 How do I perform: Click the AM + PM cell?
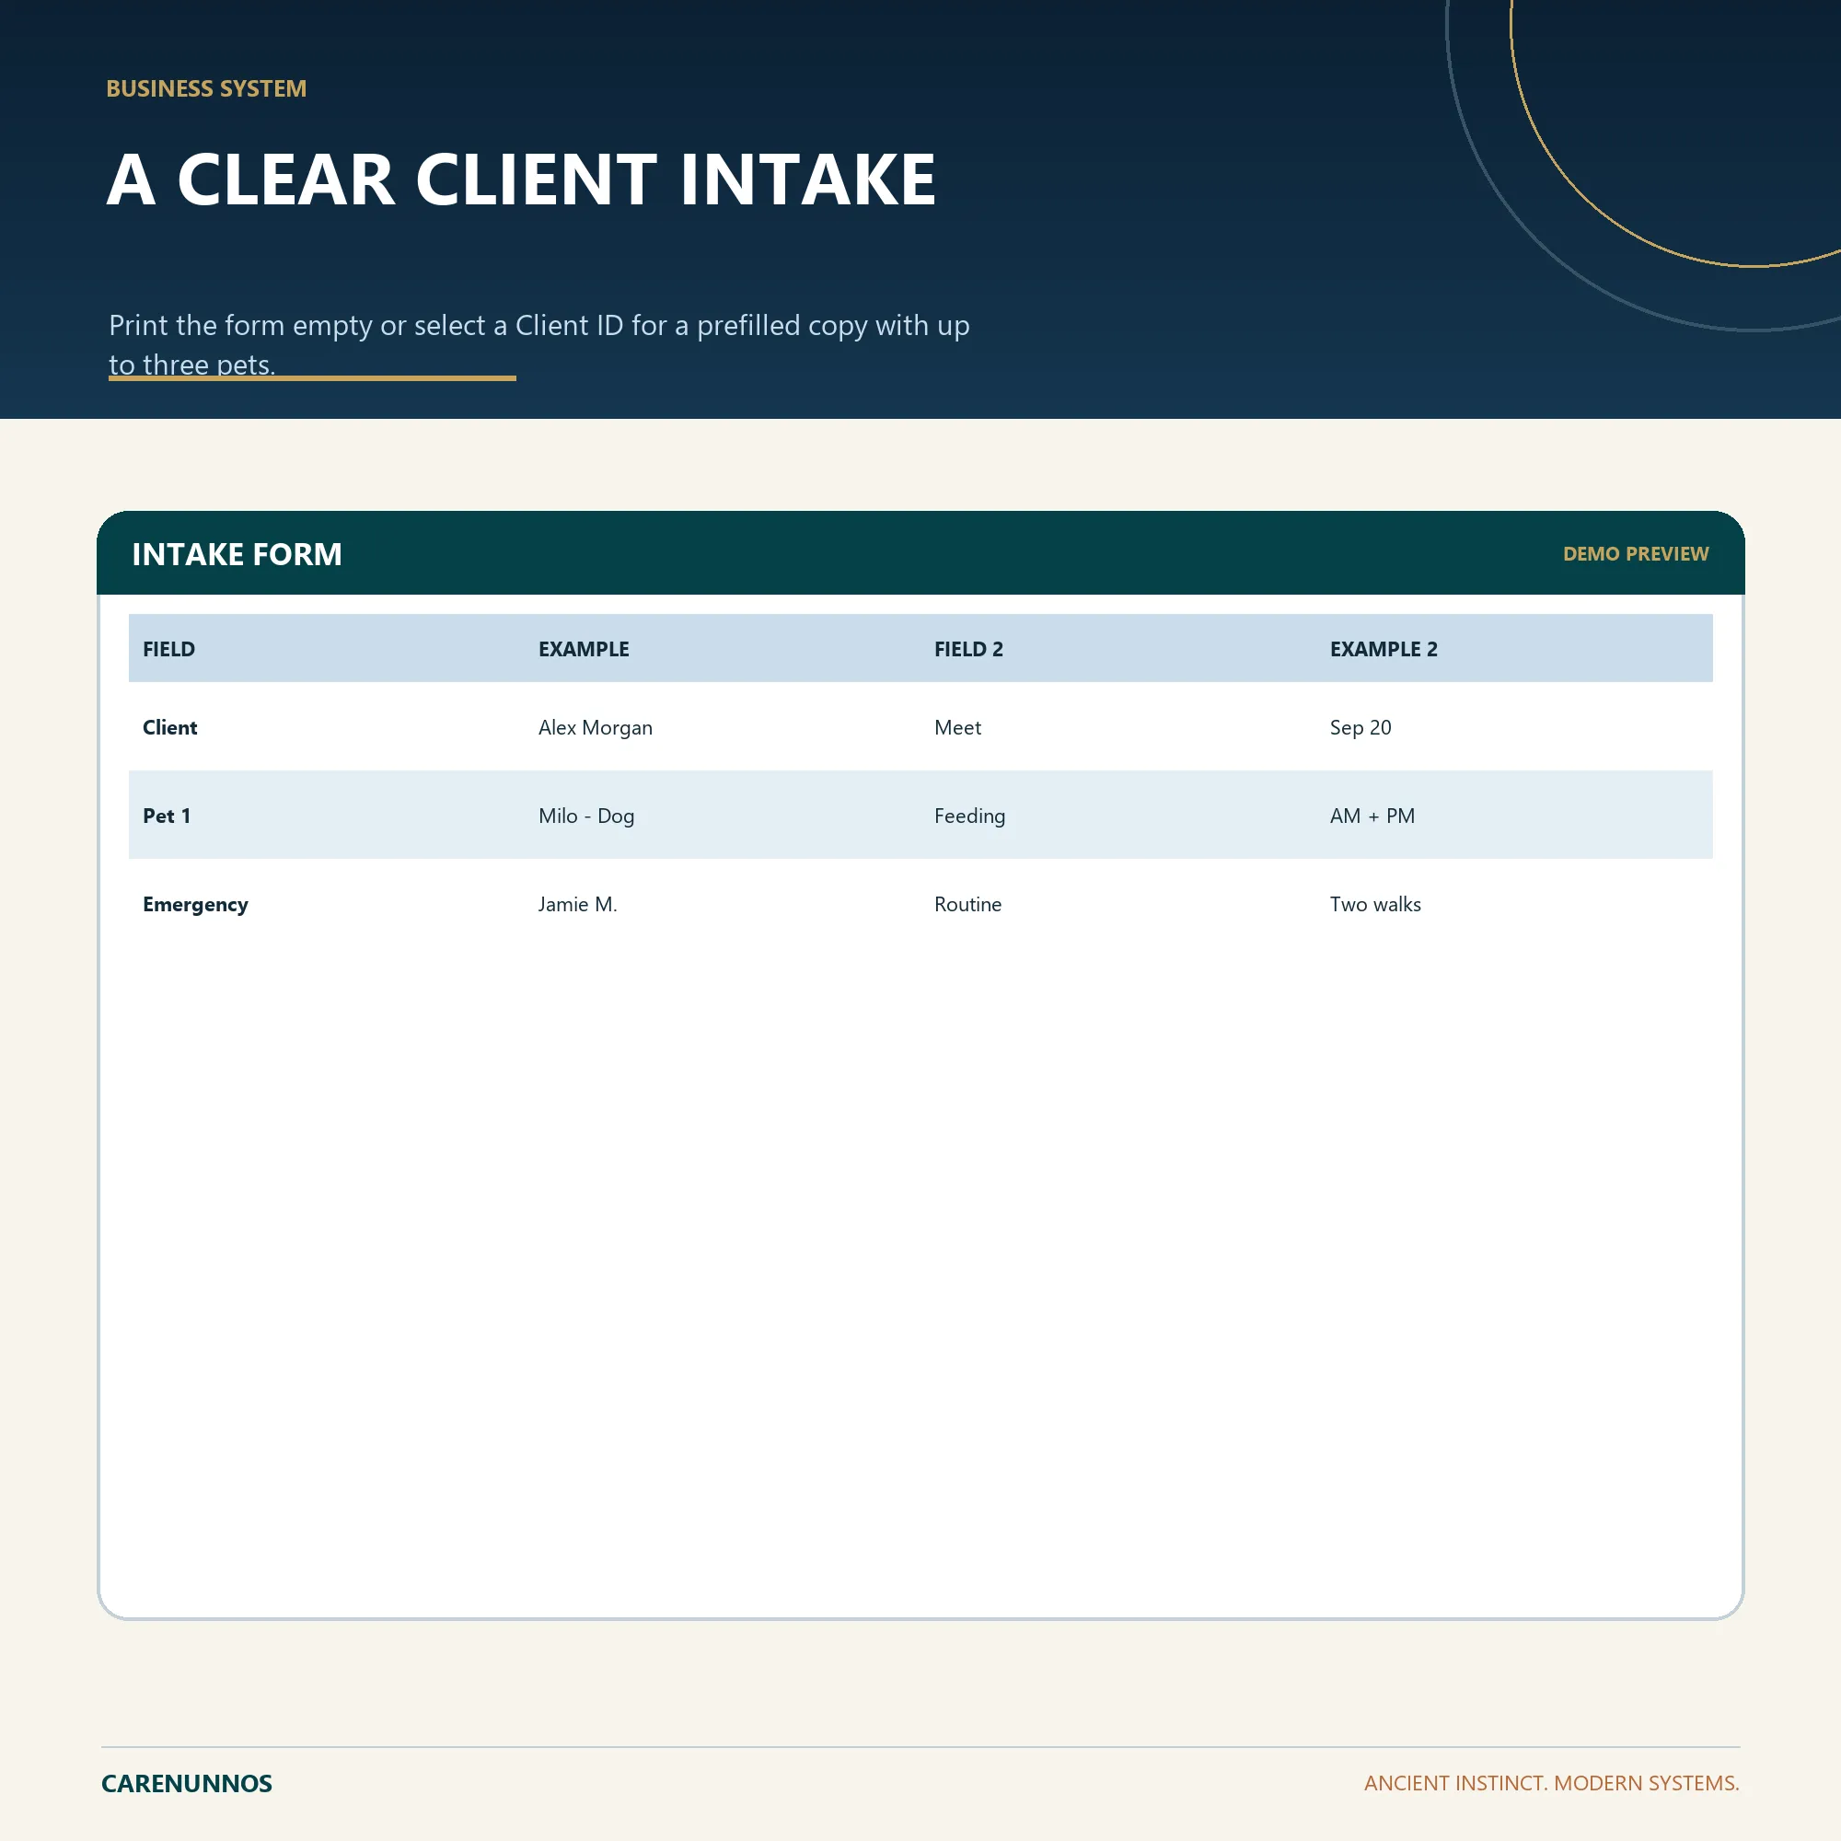[1372, 816]
